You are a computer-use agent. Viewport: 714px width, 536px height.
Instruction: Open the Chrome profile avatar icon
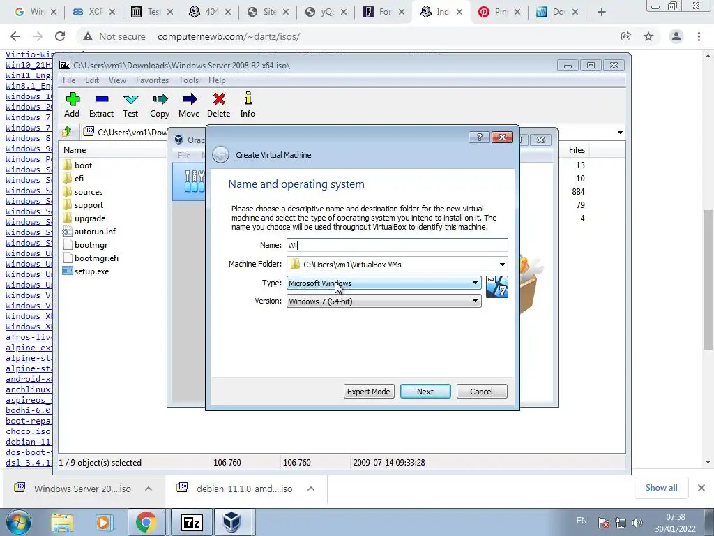[x=676, y=36]
